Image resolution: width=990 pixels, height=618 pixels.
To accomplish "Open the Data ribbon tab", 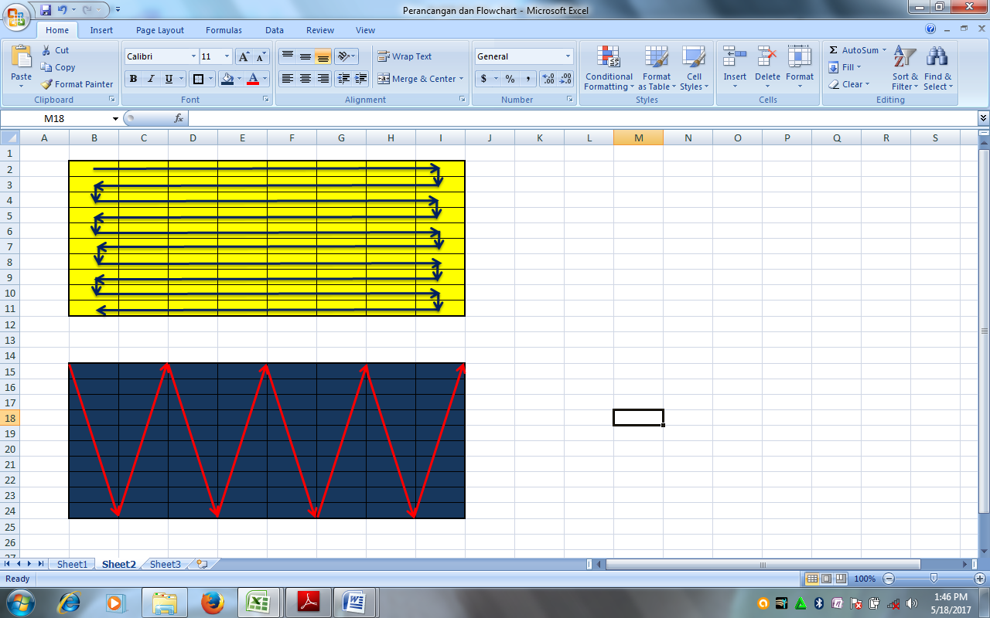I will coord(275,30).
